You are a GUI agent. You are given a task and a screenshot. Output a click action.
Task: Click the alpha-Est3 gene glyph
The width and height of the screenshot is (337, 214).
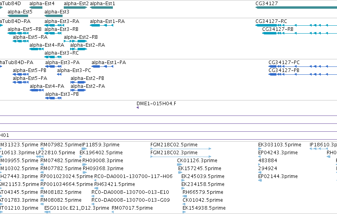(53, 16)
